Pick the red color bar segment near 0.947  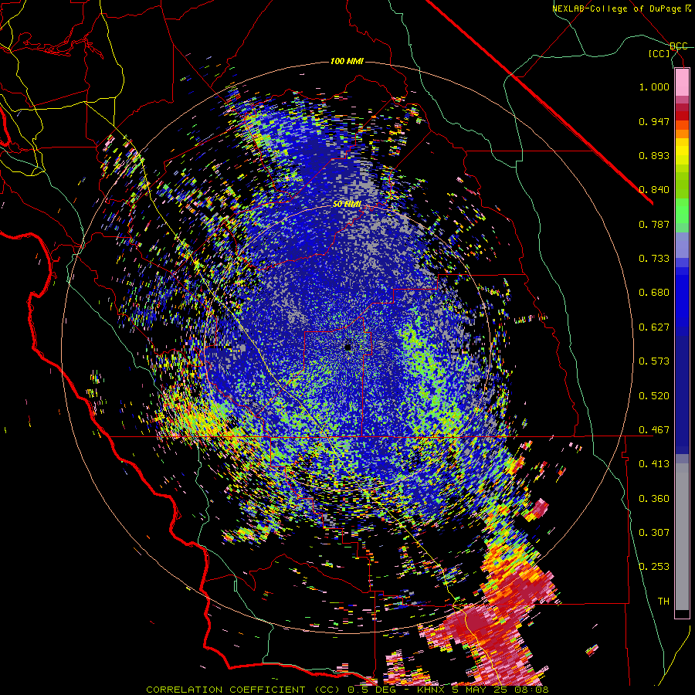[682, 116]
